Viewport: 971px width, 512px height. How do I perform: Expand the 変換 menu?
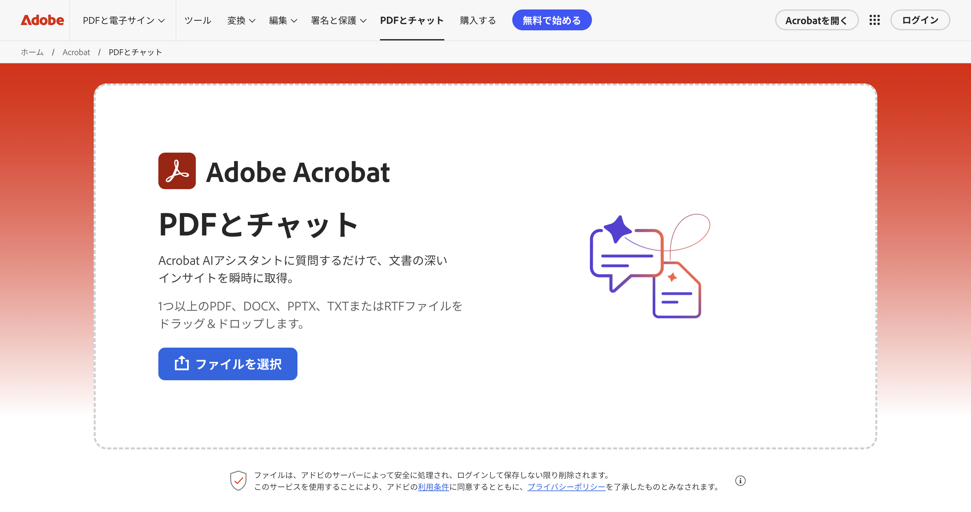[241, 20]
